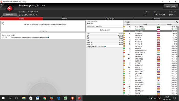179x101 pixels.
Task: Select player nobolandia in the list
Action: (150, 33)
